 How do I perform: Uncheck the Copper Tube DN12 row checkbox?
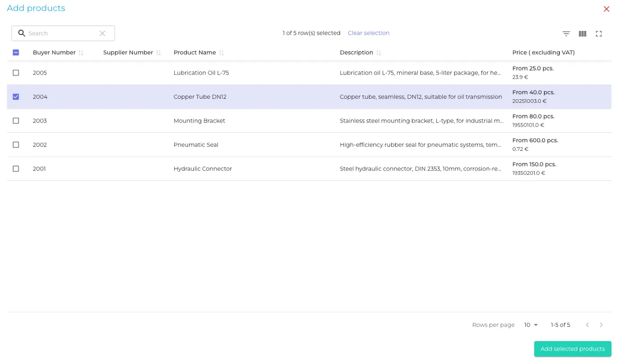pos(16,97)
